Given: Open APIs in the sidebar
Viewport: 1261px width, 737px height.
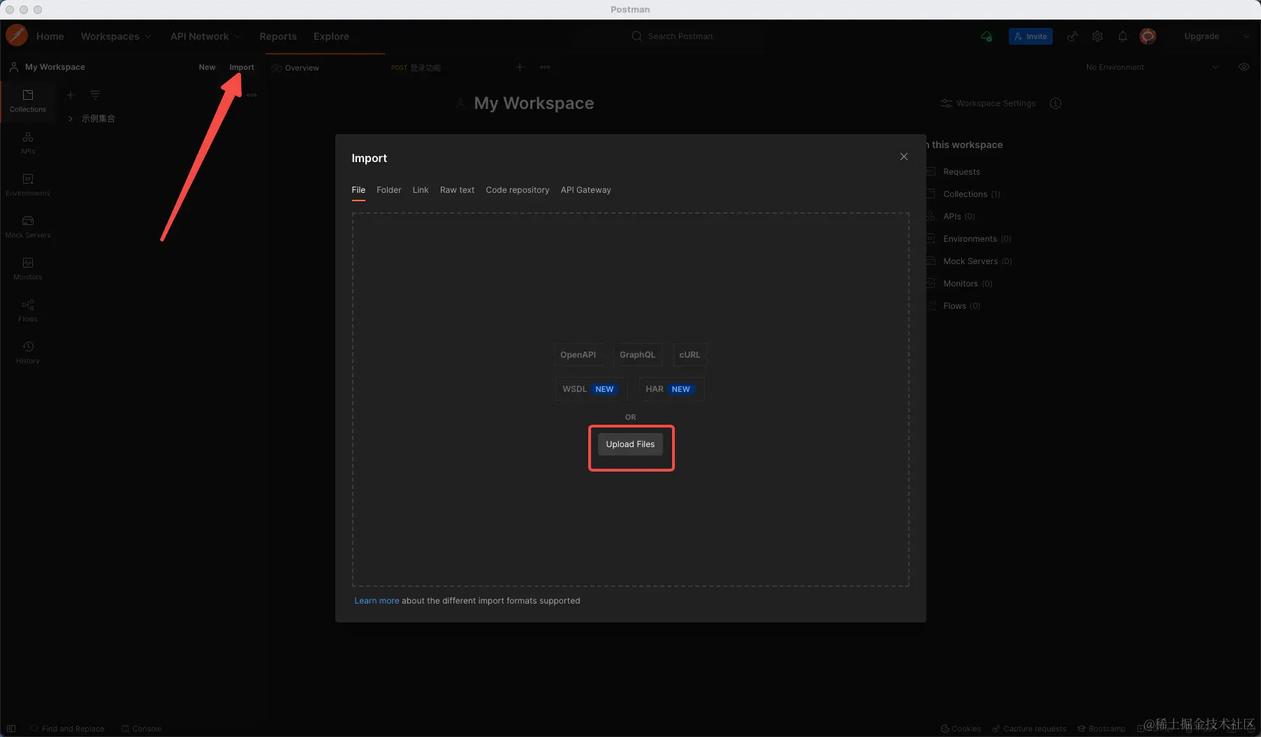Looking at the screenshot, I should pos(28,143).
